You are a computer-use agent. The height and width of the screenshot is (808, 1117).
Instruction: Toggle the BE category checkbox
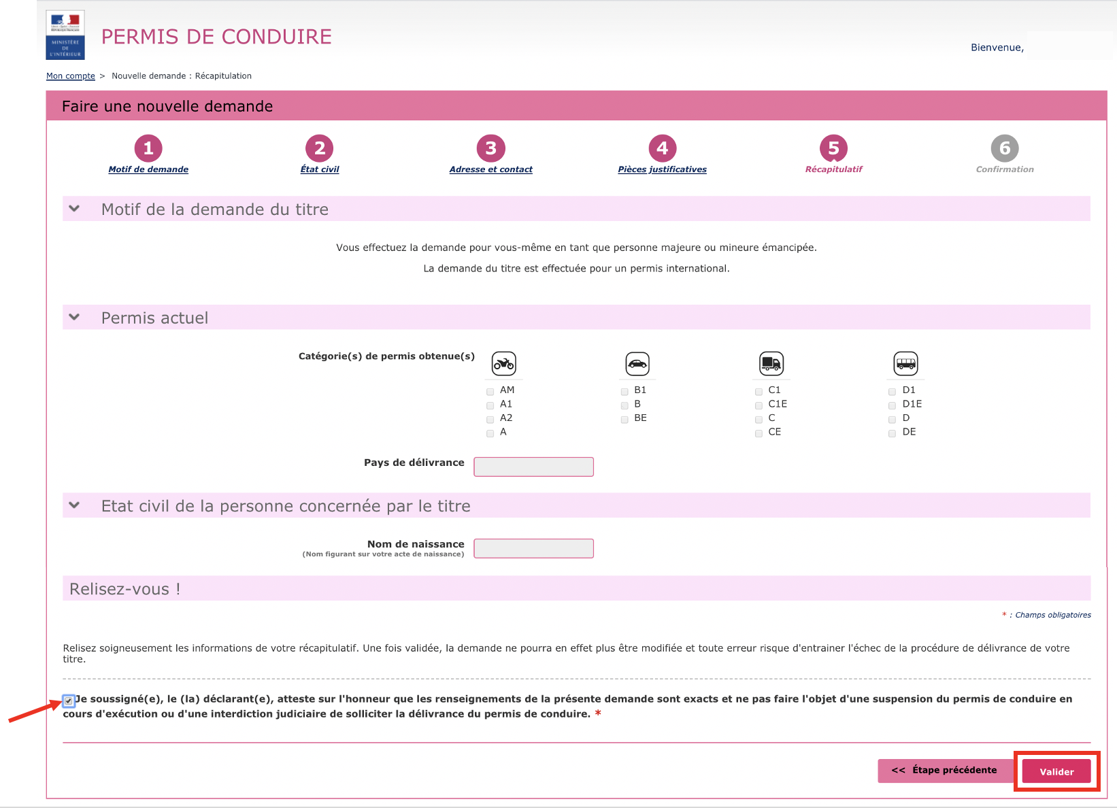[x=624, y=420]
